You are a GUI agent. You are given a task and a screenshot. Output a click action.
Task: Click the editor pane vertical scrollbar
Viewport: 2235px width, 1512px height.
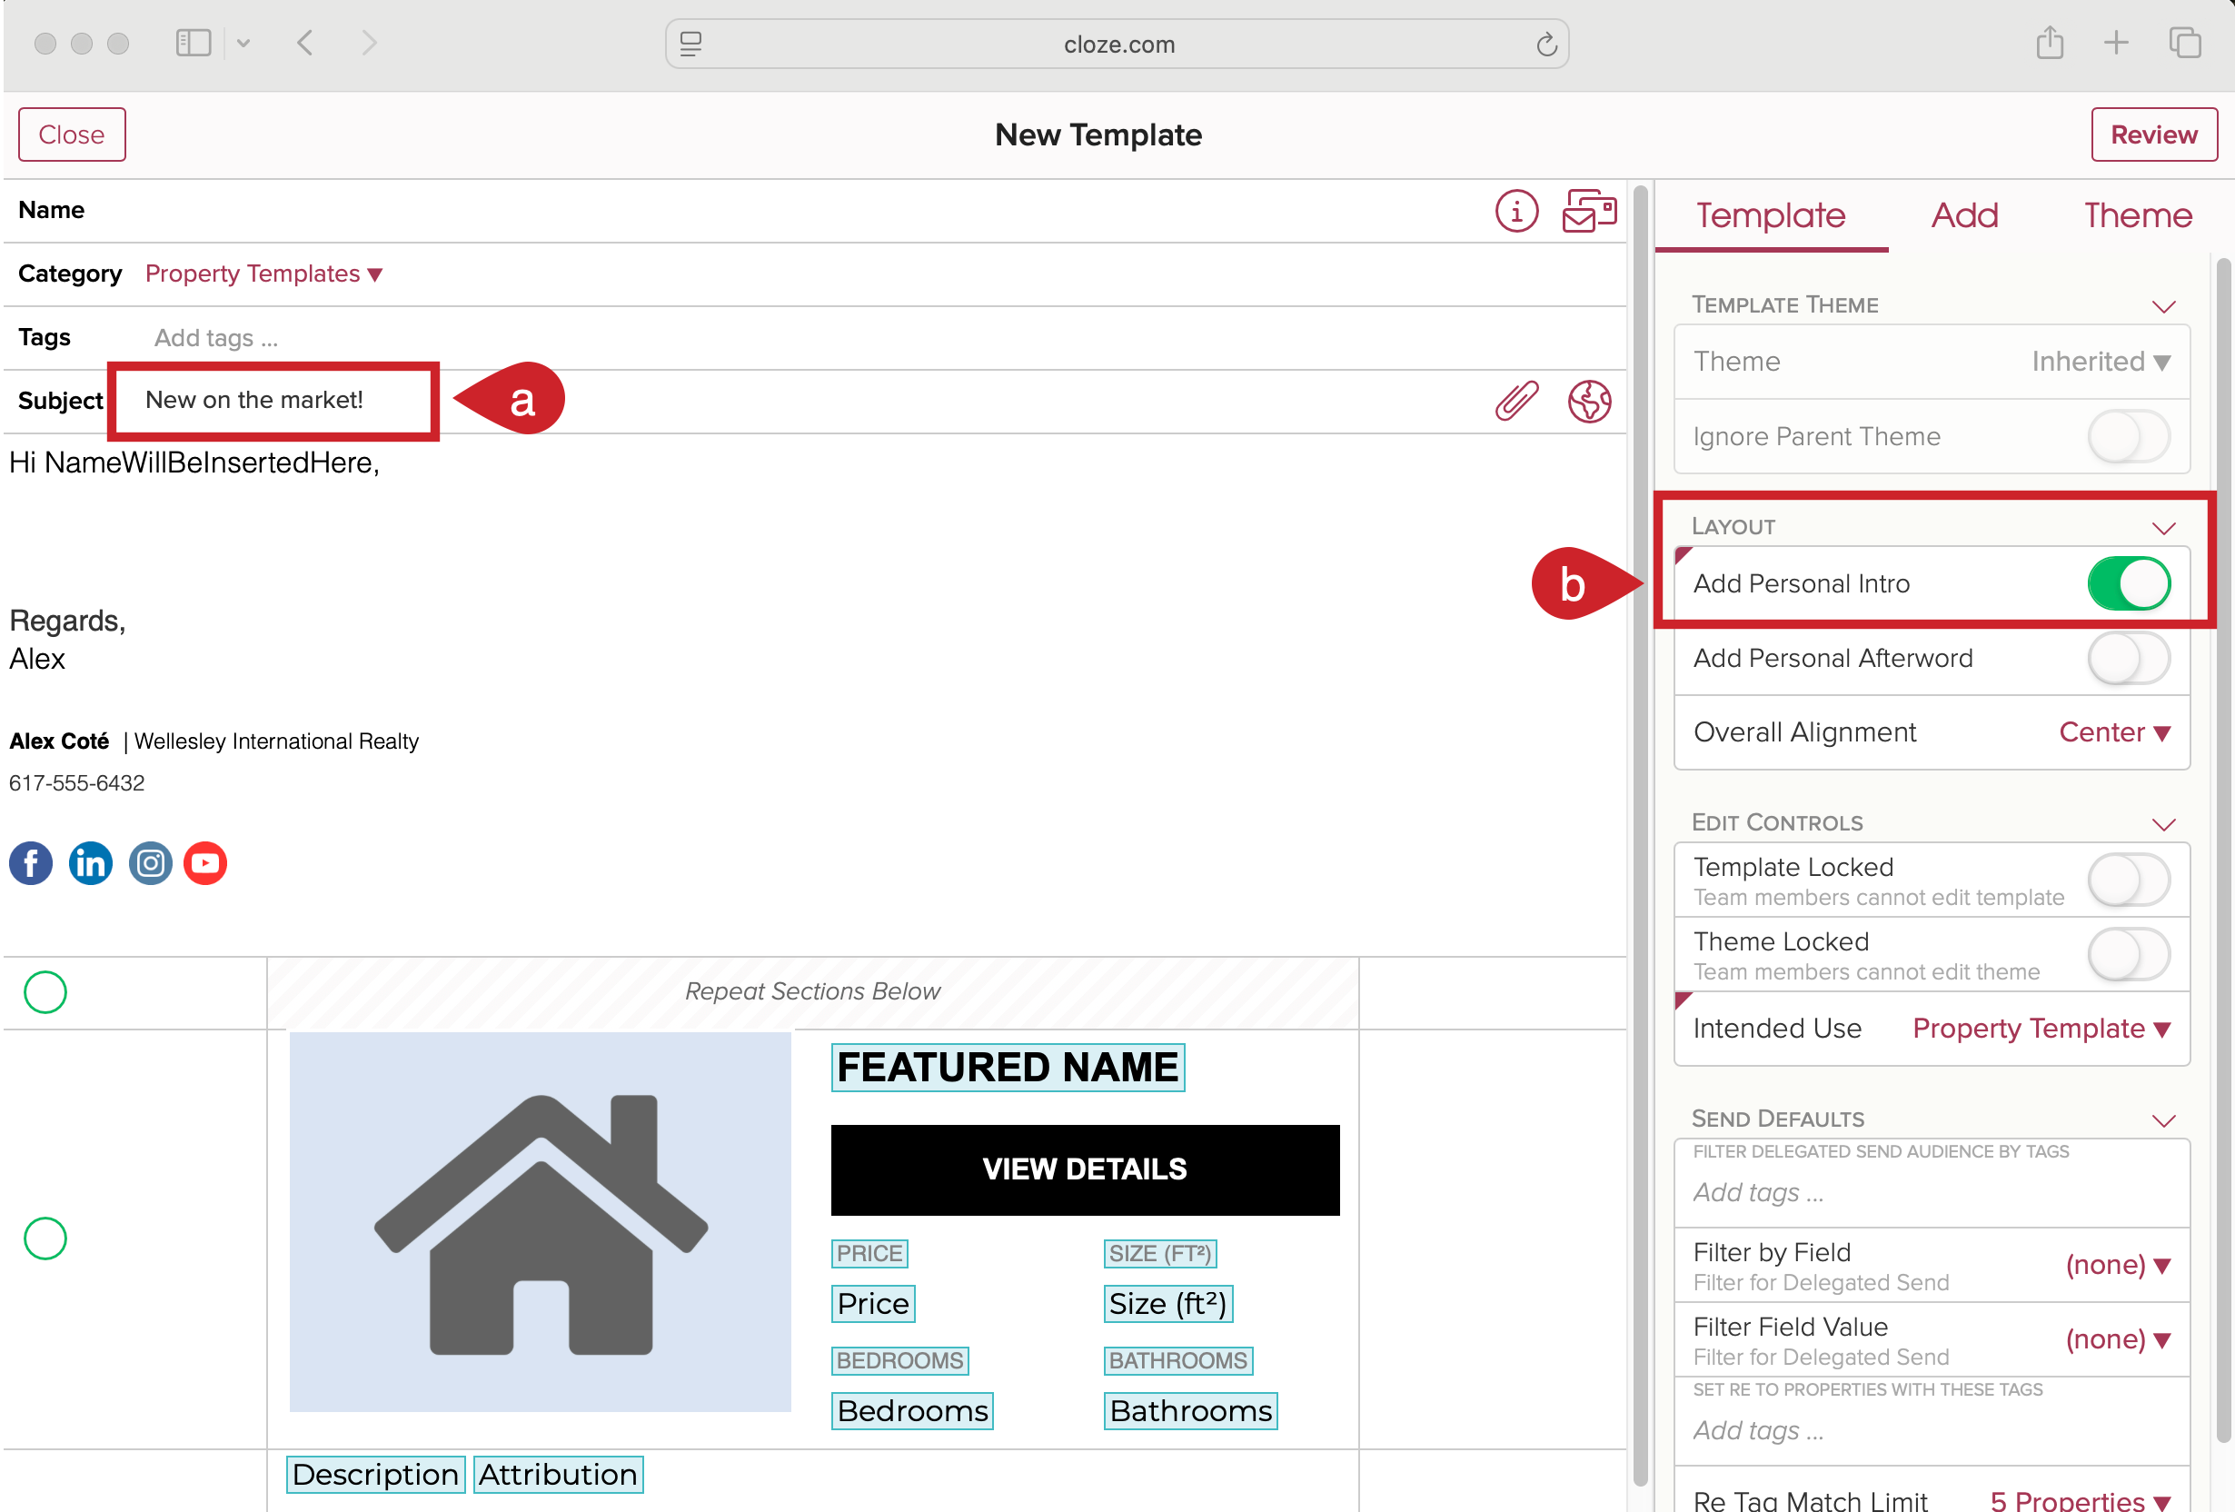[1640, 837]
